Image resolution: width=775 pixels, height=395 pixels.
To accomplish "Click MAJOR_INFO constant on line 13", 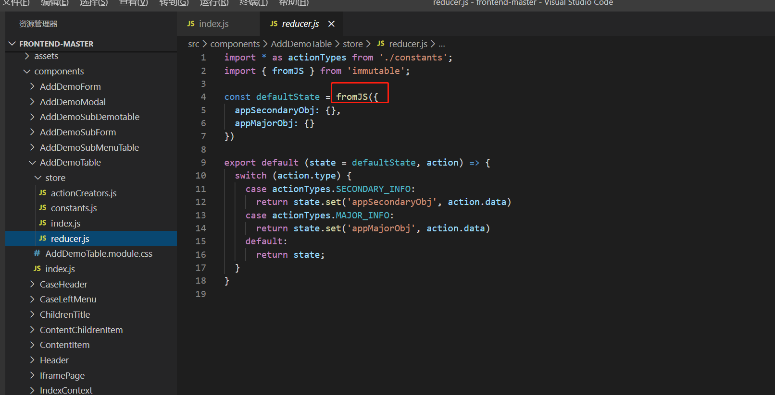I will pyautogui.click(x=362, y=215).
